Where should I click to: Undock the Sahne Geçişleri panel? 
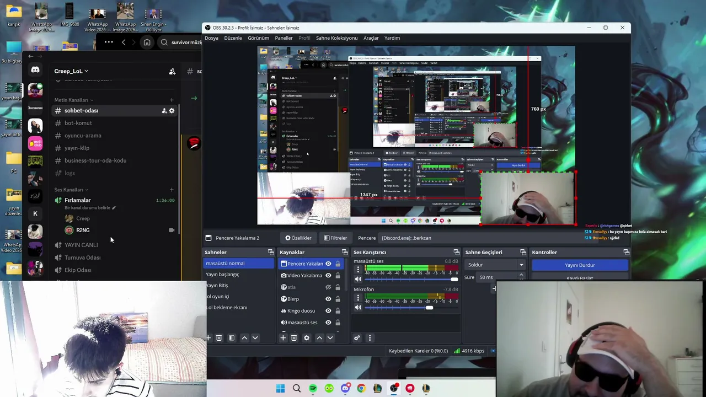click(523, 253)
